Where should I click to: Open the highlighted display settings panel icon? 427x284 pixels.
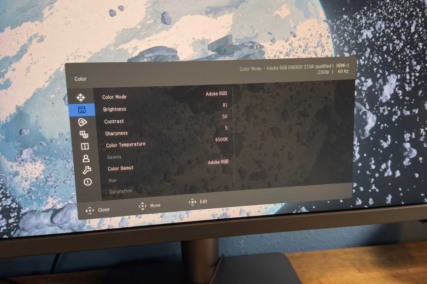81,109
